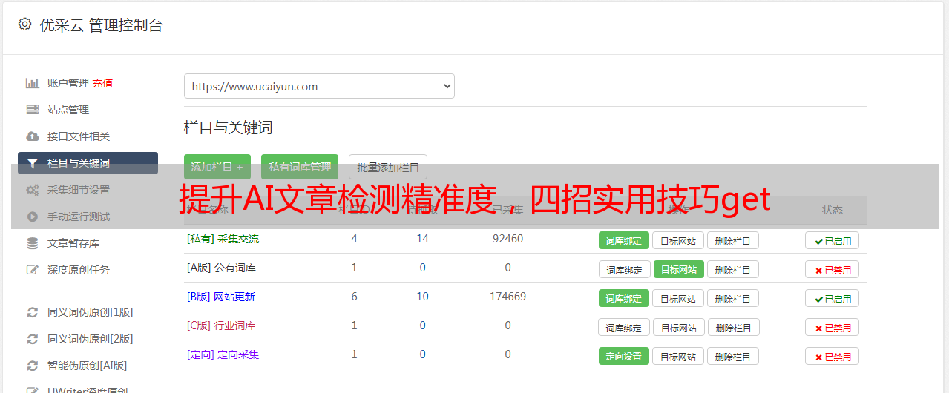This screenshot has width=949, height=393.
Task: Click 目标网站 in 采集交流 row
Action: coord(678,240)
